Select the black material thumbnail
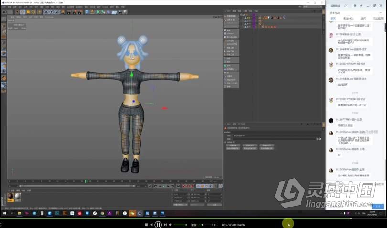 click(x=11, y=197)
